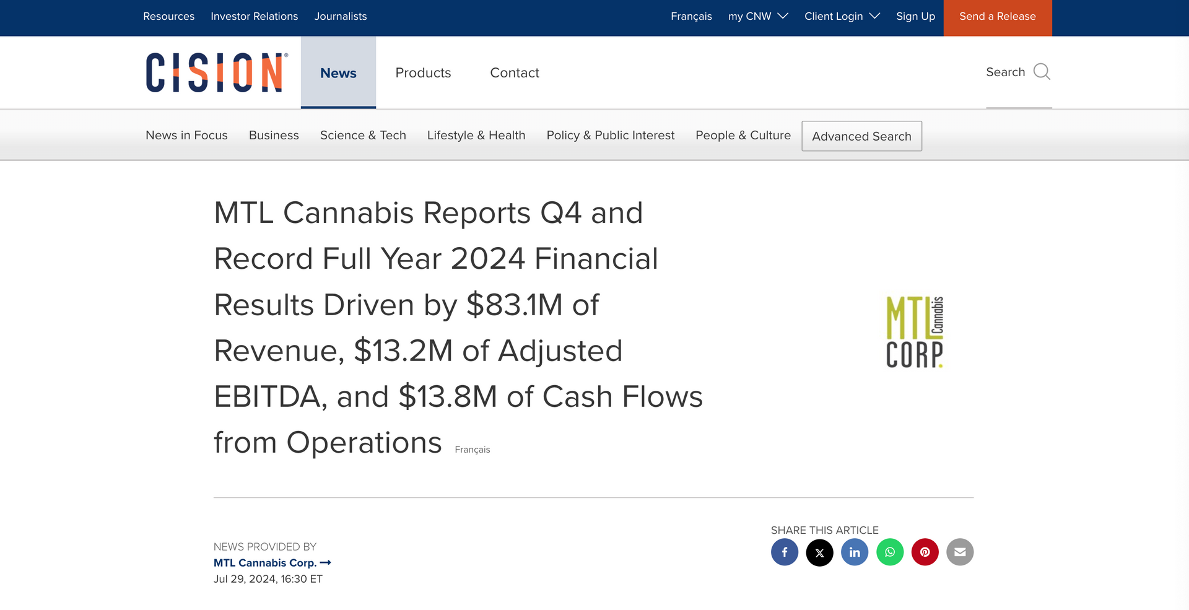Share article on LinkedIn
This screenshot has height=610, width=1189.
[855, 552]
